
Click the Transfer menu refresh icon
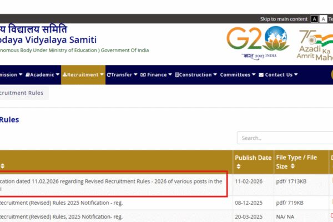[109, 75]
